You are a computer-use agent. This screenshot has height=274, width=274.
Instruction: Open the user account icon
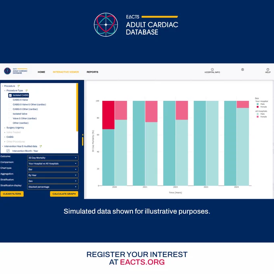point(243,70)
